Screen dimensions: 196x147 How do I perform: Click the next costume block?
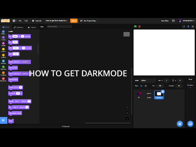coord(13,68)
